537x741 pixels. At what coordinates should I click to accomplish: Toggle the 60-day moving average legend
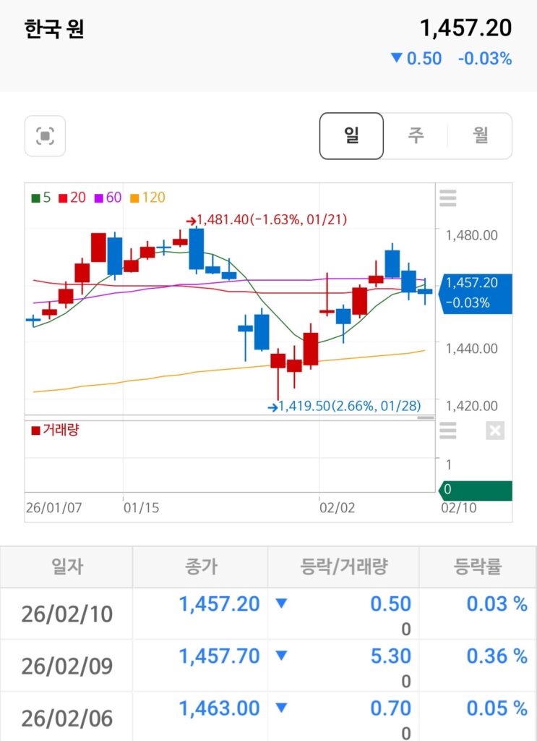(x=108, y=197)
